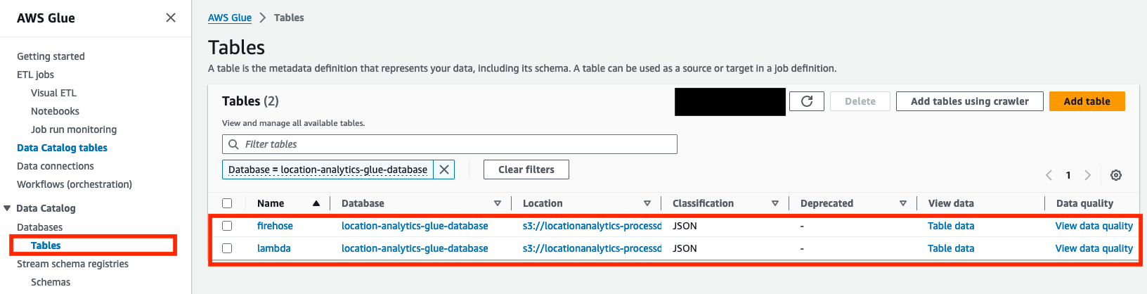The height and width of the screenshot is (294, 1147).
Task: Open Visual ETL page
Action: click(53, 93)
